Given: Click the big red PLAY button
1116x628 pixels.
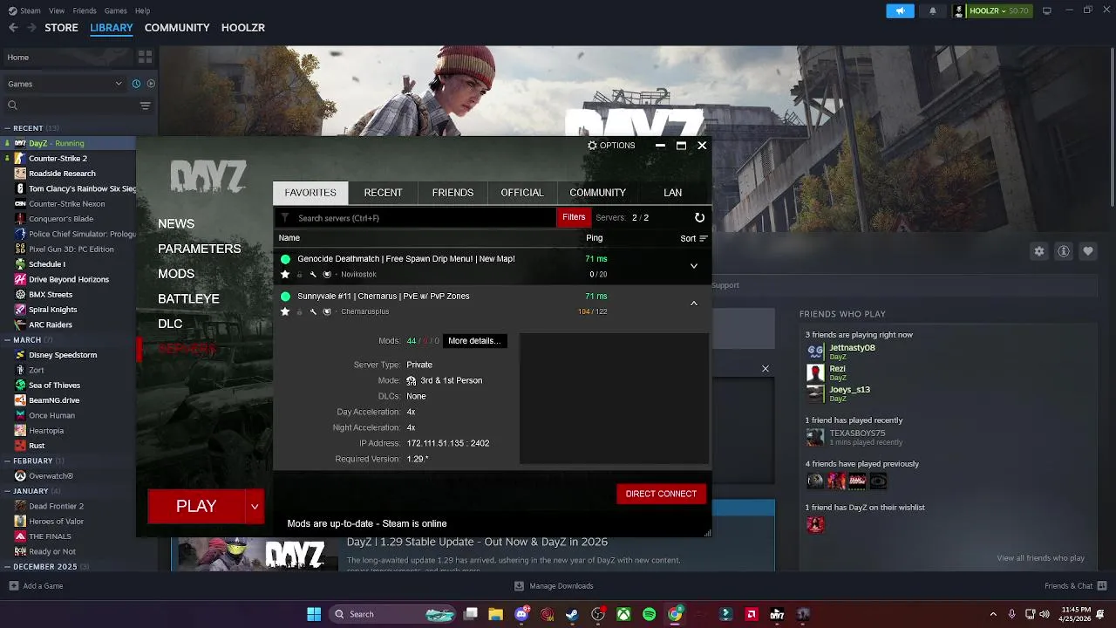Looking at the screenshot, I should click(x=196, y=507).
